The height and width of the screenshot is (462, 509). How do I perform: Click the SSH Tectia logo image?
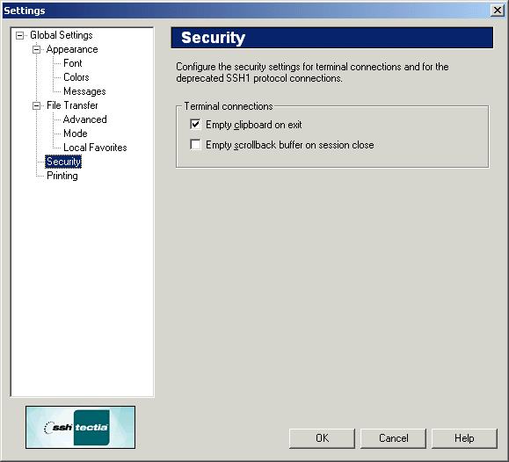81,427
